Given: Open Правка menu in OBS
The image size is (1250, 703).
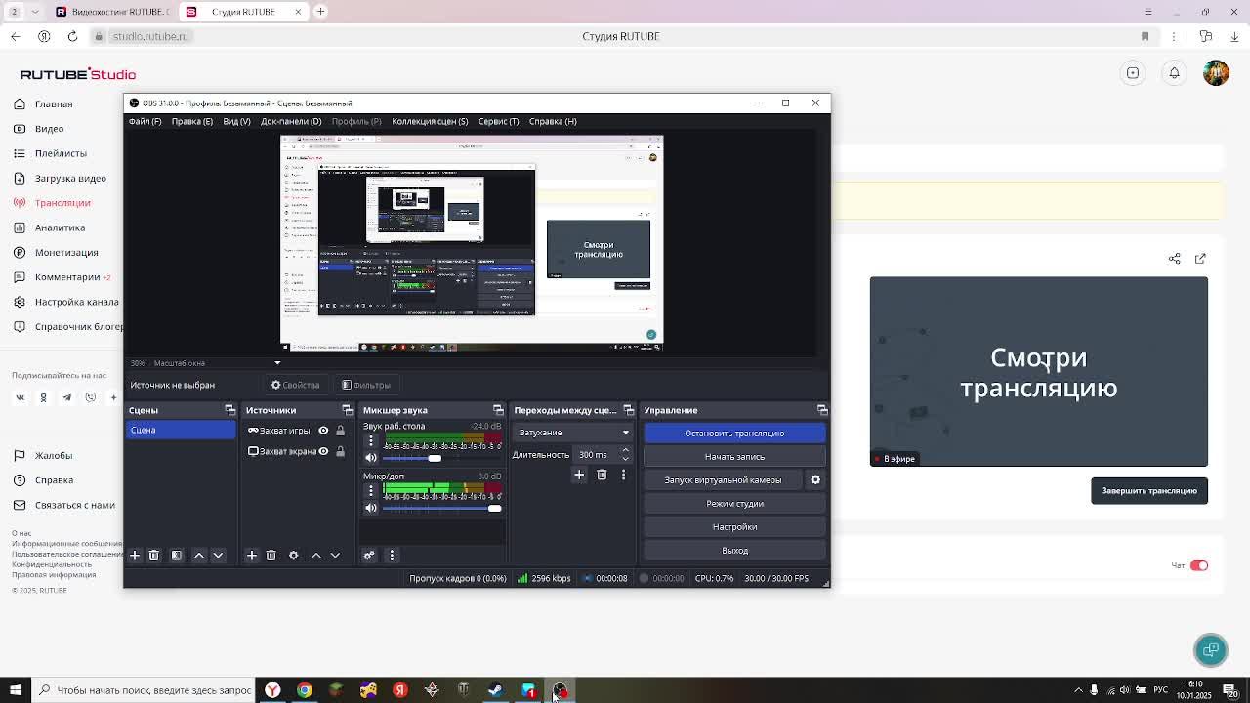Looking at the screenshot, I should [x=191, y=121].
